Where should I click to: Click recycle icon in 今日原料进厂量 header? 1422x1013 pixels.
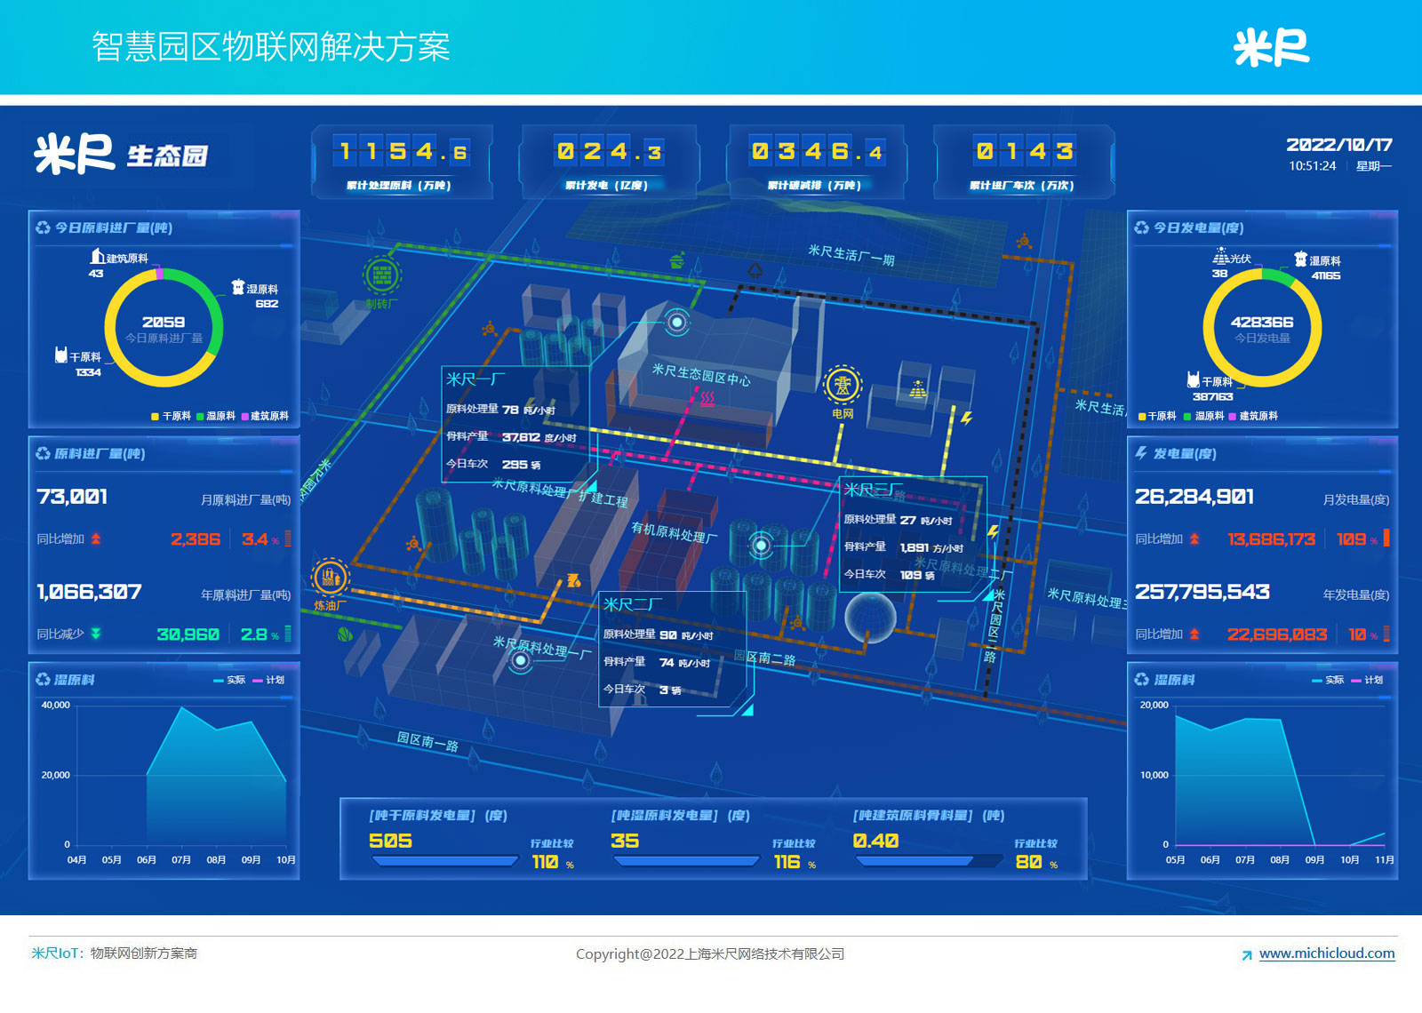[x=43, y=227]
